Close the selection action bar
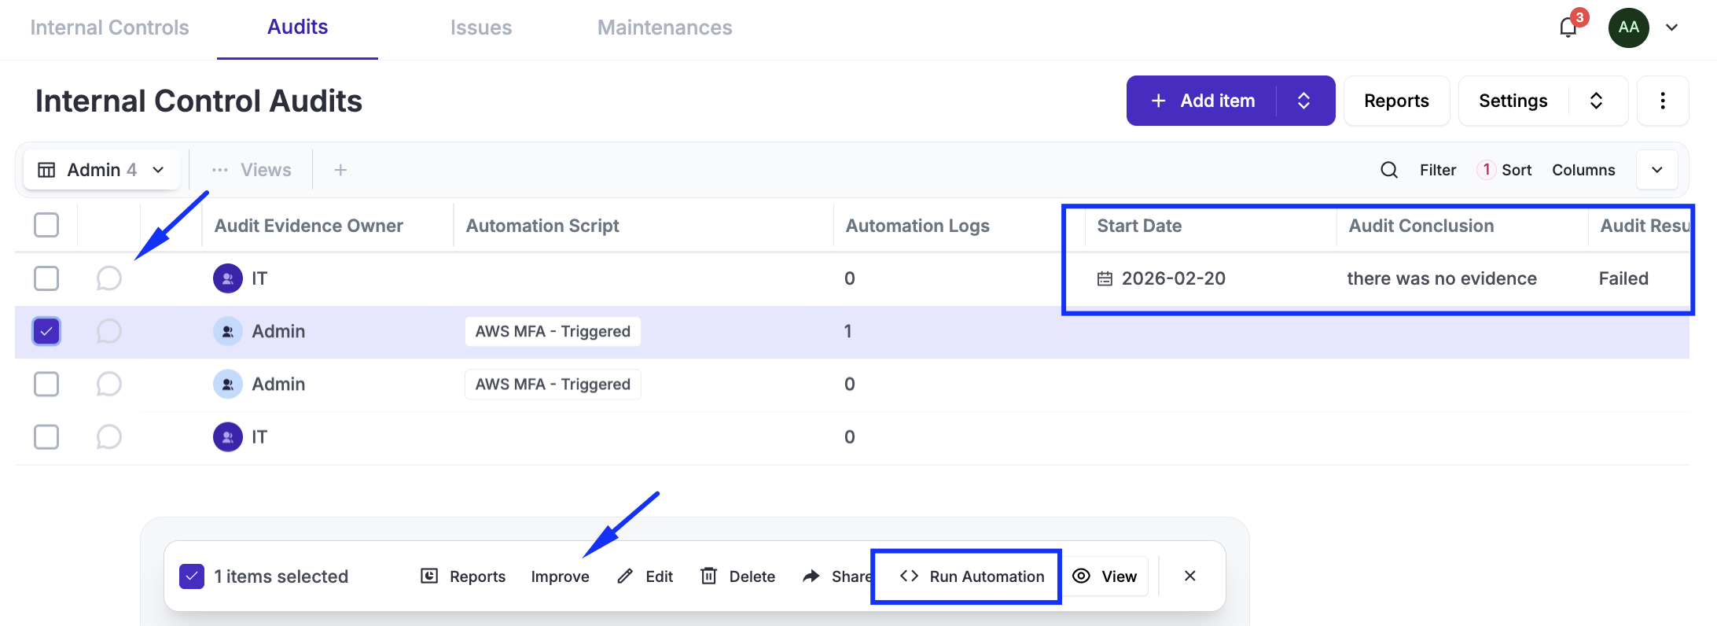 point(1189,576)
